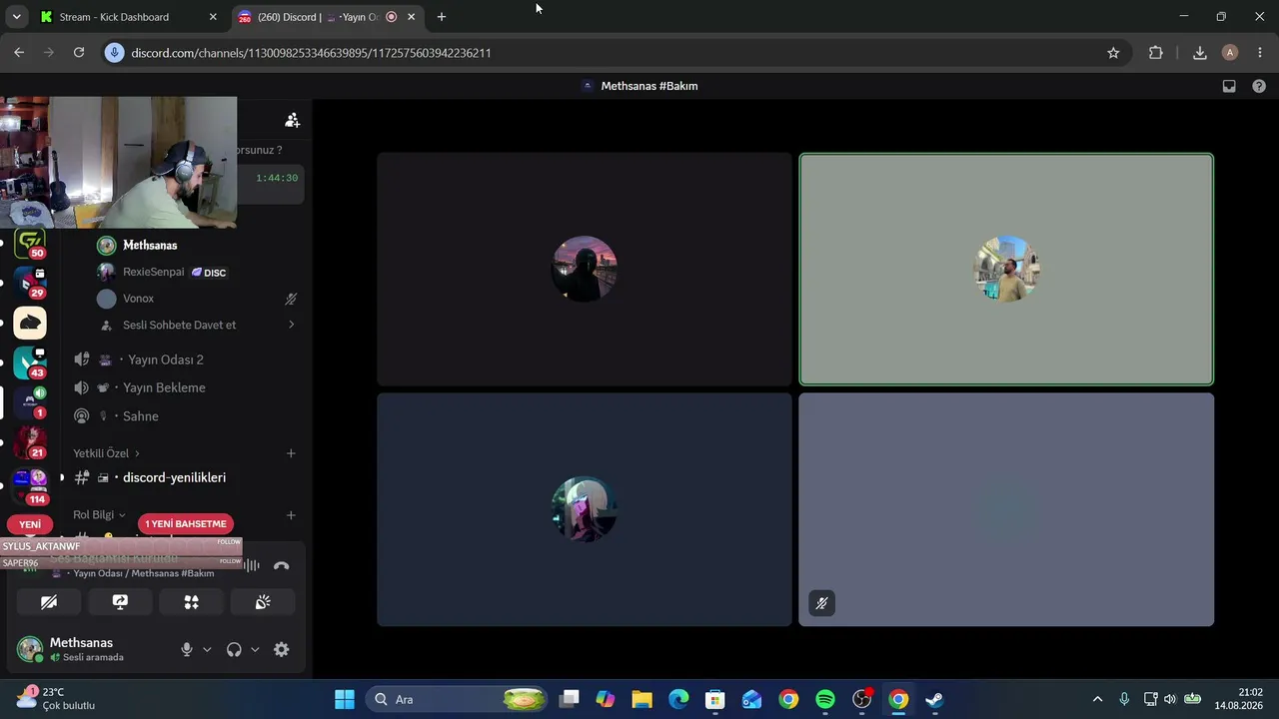1279x719 pixels.
Task: Open the Discord help question mark
Action: [x=1259, y=86]
